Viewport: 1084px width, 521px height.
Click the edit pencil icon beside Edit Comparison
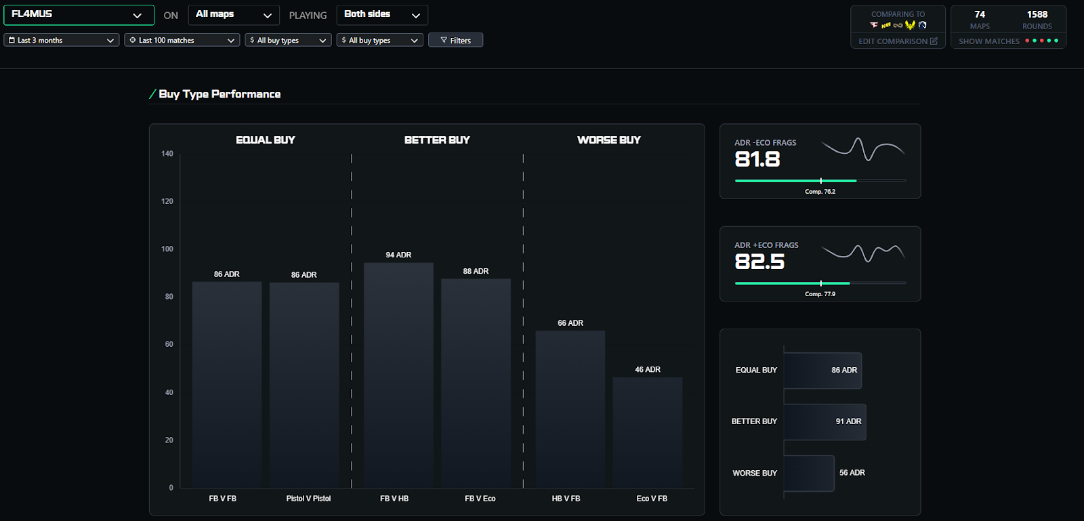tap(934, 41)
